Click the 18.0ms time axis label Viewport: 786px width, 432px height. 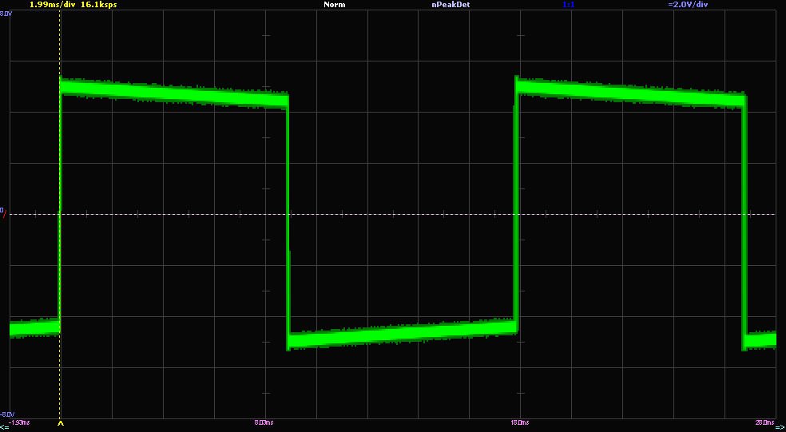coord(518,422)
